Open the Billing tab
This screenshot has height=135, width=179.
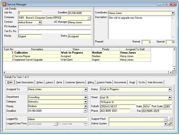(91, 82)
